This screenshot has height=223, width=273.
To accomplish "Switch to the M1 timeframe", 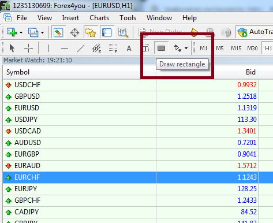I will pyautogui.click(x=204, y=48).
